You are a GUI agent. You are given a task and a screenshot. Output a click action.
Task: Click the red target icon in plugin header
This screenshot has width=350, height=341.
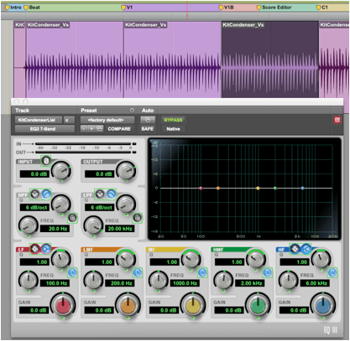[x=337, y=120]
